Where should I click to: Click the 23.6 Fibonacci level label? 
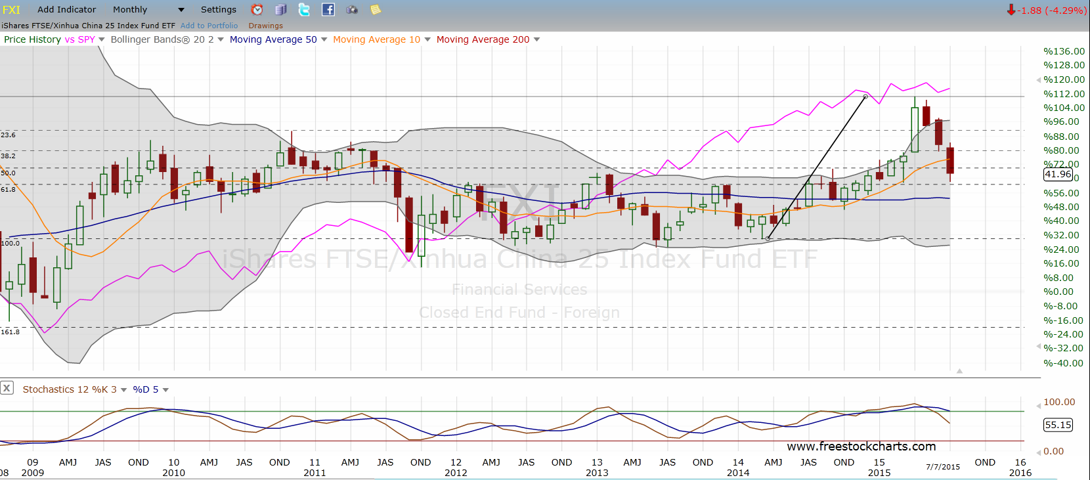[x=8, y=135]
